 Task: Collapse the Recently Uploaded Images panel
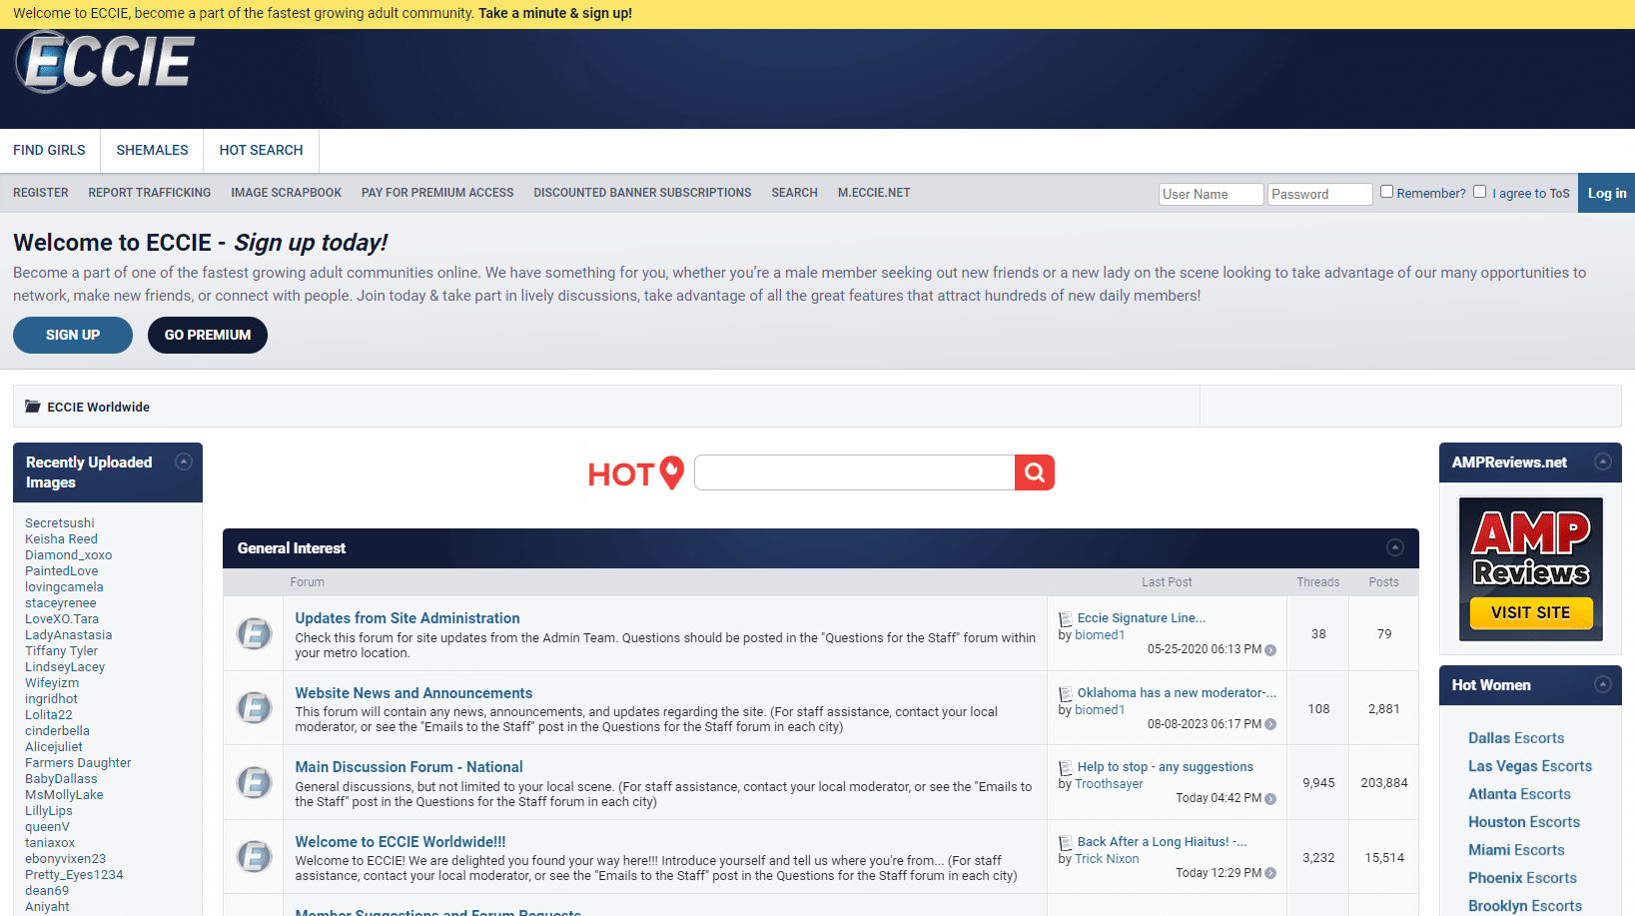pos(184,461)
